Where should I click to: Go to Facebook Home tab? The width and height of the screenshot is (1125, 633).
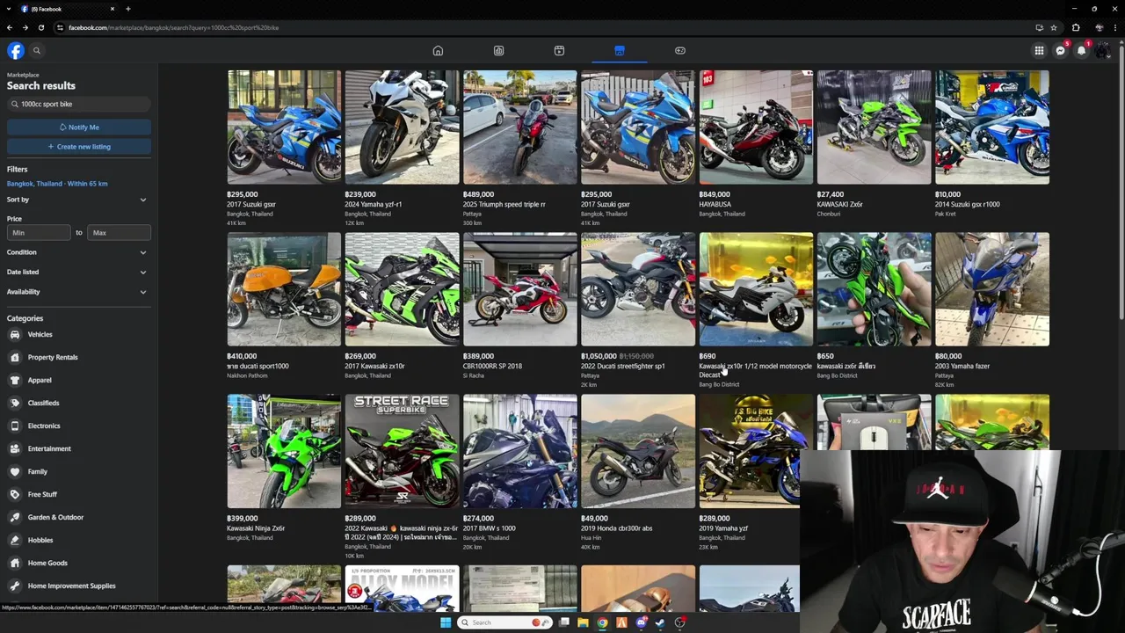coord(438,51)
